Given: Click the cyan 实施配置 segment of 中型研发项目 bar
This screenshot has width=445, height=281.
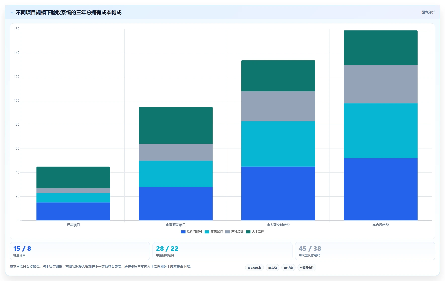Looking at the screenshot, I should [176, 174].
